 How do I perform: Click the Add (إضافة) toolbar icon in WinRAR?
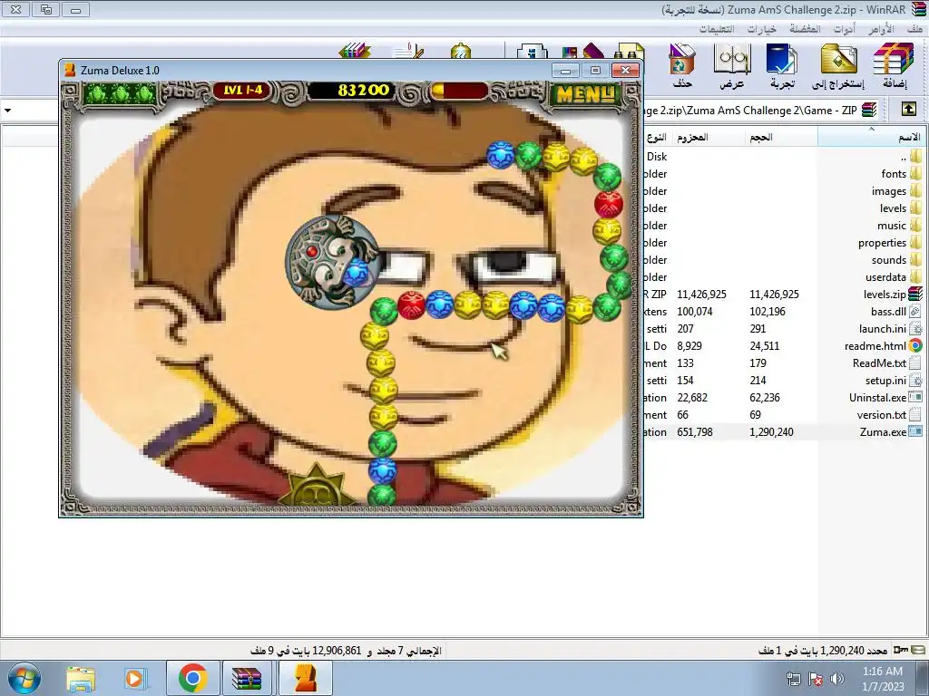click(x=894, y=65)
